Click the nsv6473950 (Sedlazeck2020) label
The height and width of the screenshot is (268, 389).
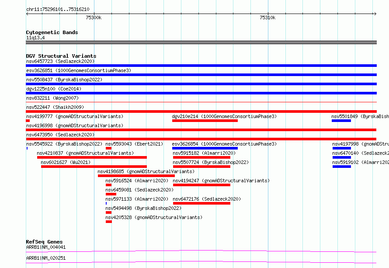coord(60,135)
